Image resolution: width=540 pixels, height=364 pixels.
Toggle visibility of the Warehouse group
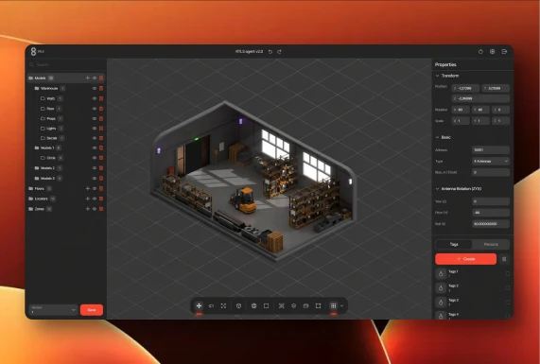tap(95, 89)
